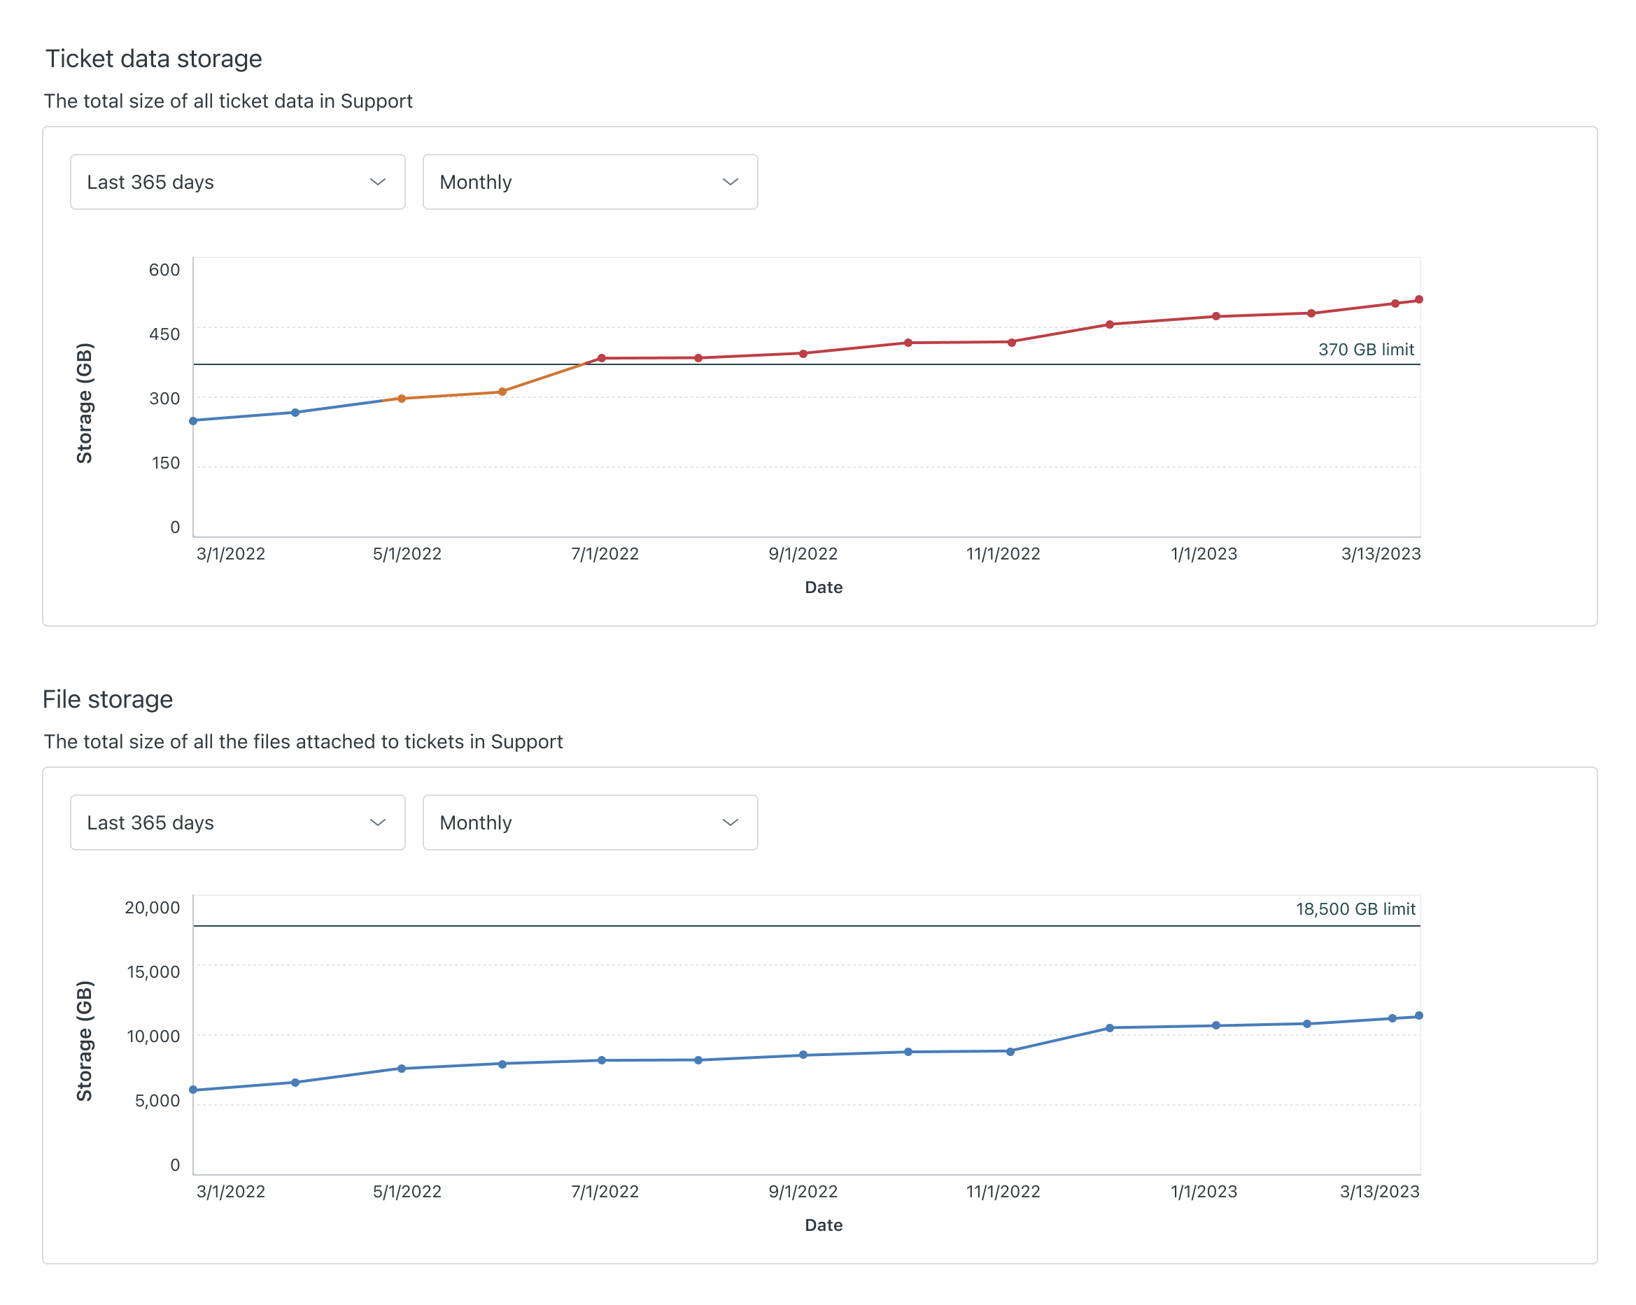Click last point on file storage chart
1636x1305 pixels.
point(1418,1015)
